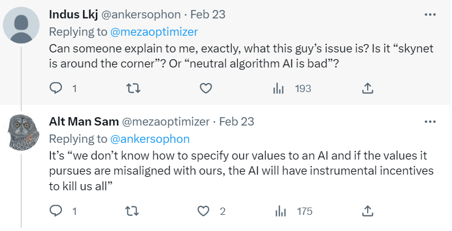Viewport: 452px width, 231px height.
Task: Retweet Indus Lkj's tweet
Action: coord(132,88)
